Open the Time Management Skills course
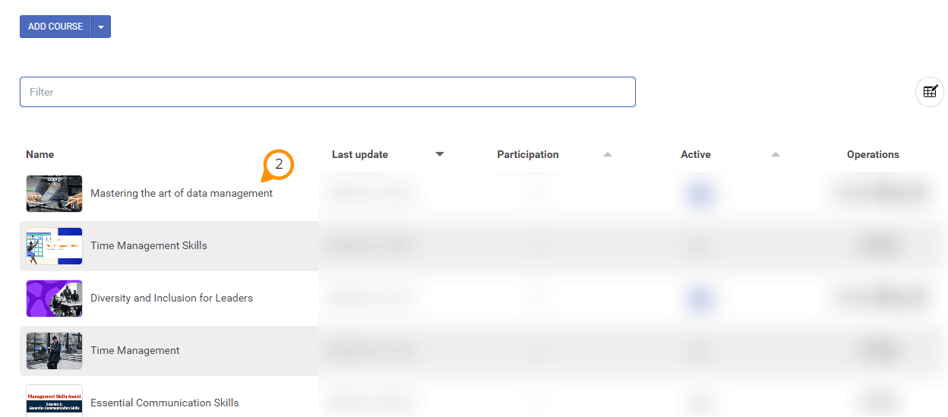 [x=149, y=245]
